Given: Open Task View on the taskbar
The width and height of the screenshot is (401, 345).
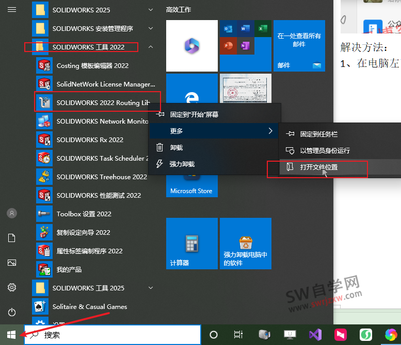Looking at the screenshot, I should pyautogui.click(x=238, y=335).
